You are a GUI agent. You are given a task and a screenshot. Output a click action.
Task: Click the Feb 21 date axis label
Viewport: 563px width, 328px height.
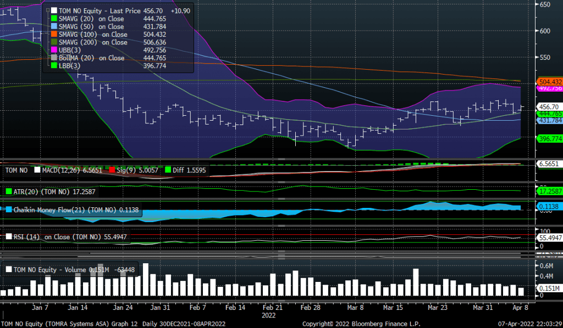pyautogui.click(x=273, y=307)
